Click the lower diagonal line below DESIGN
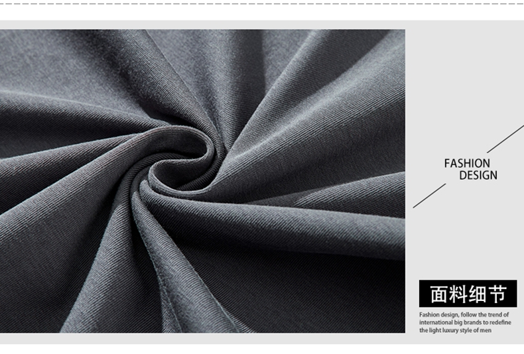 point(429,196)
